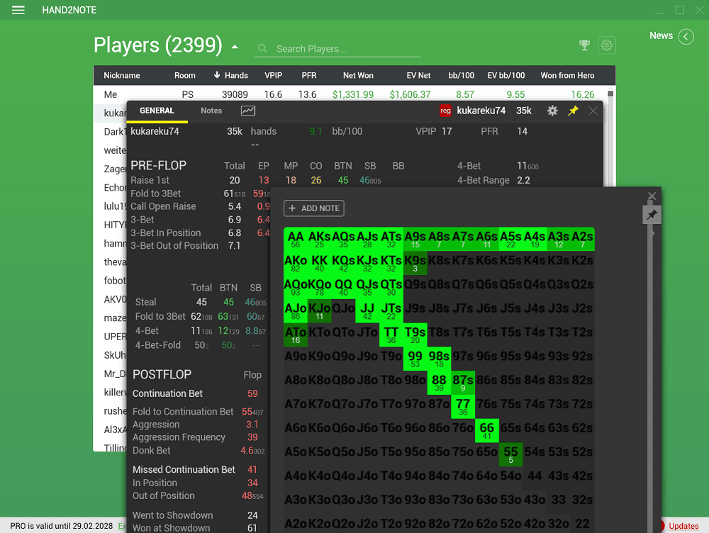
Task: Open the News link
Action: click(661, 35)
